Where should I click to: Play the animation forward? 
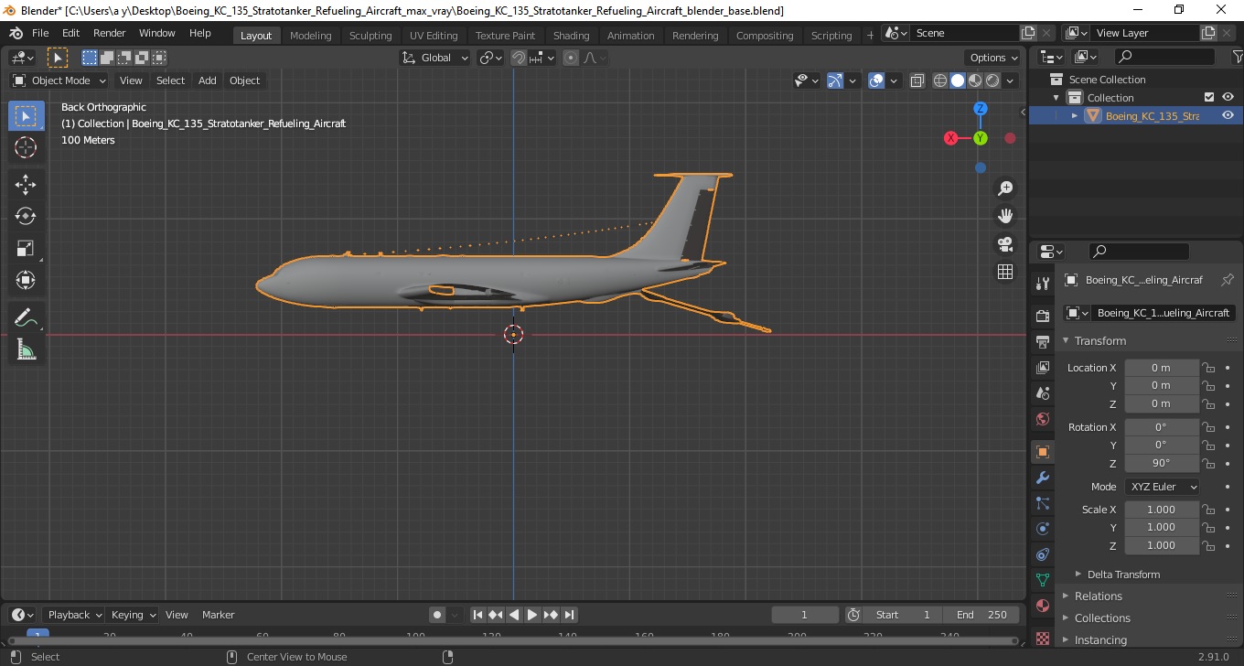tap(532, 615)
